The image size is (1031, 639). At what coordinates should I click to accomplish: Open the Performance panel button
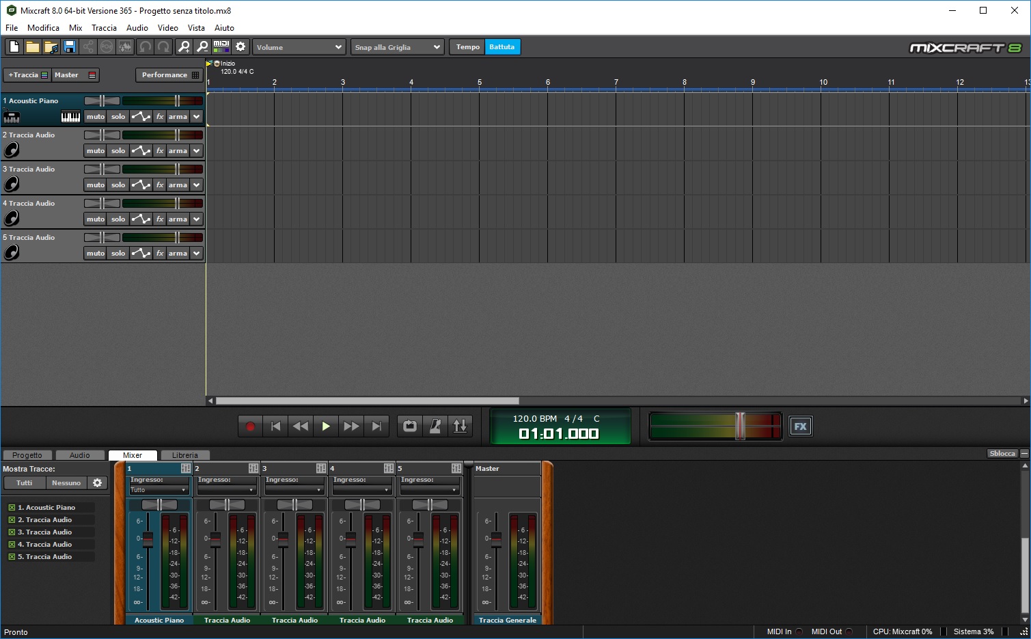(169, 75)
